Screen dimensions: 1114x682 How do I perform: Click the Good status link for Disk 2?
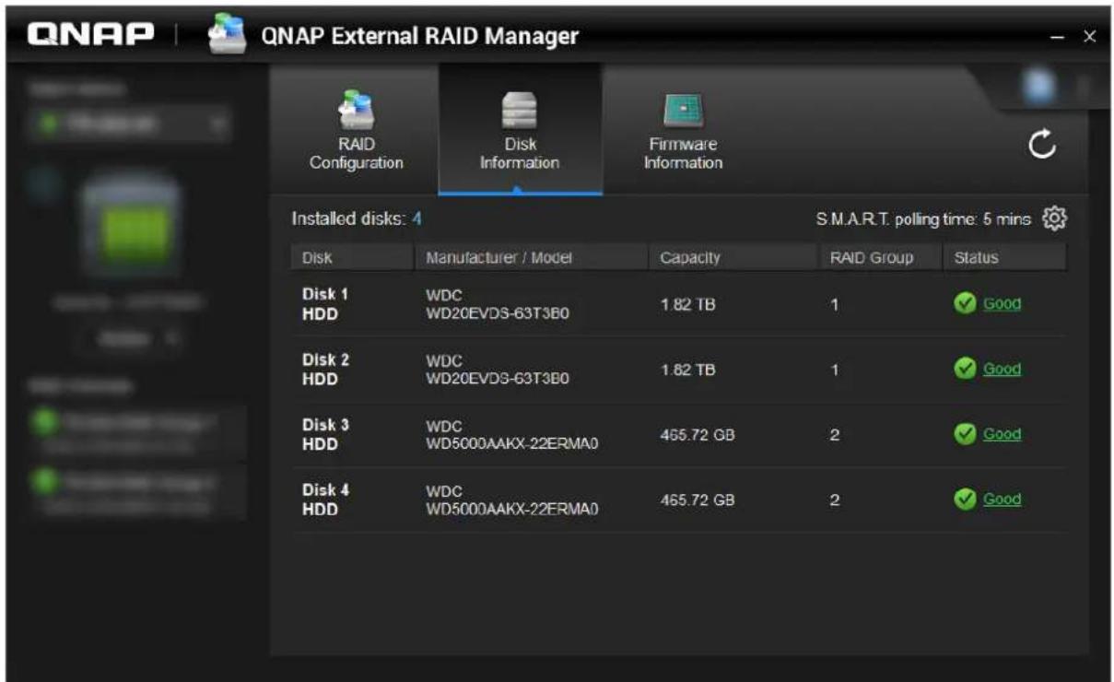(x=1002, y=369)
